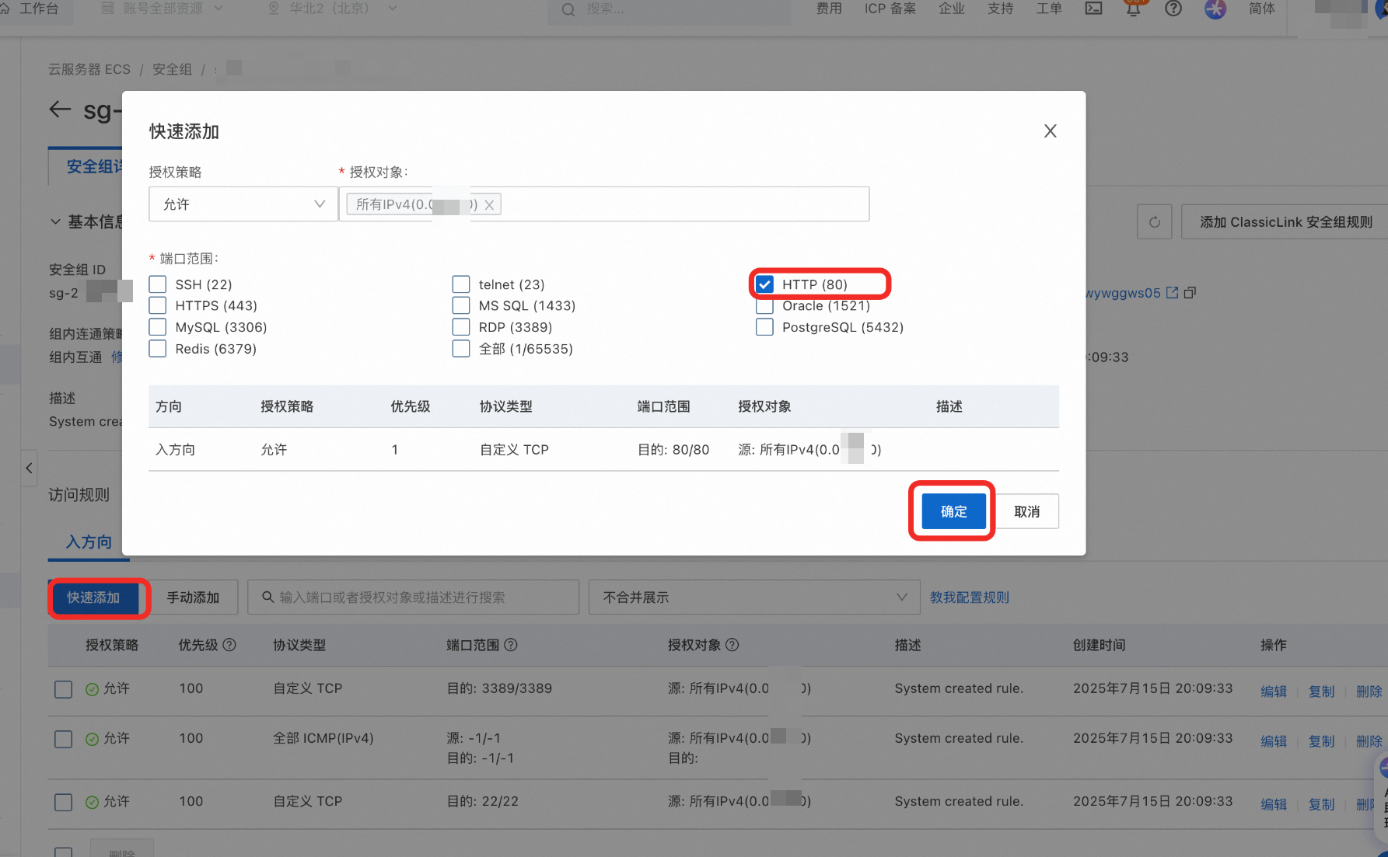
Task: Go to 云服务器 ECS breadcrumb
Action: (x=89, y=69)
